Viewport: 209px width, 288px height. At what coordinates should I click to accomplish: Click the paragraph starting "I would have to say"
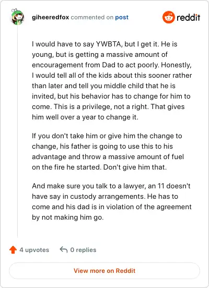[112, 81]
